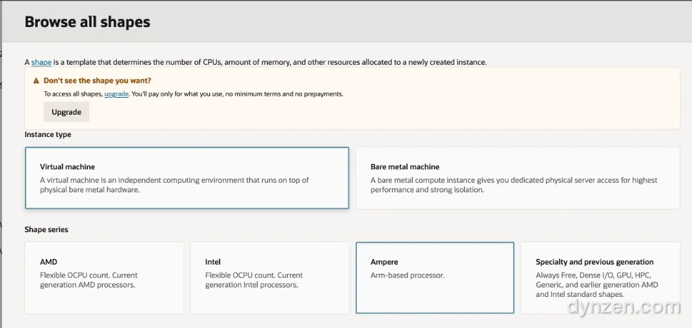Click 'Always Free, Dense I/O, GPU' description
692x328 pixels.
click(x=597, y=285)
